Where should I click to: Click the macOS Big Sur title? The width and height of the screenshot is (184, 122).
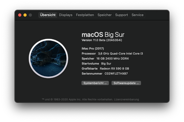(103, 35)
